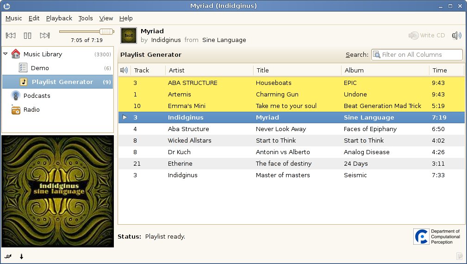Open the Radio source icon
This screenshot has height=264, width=467.
click(15, 109)
